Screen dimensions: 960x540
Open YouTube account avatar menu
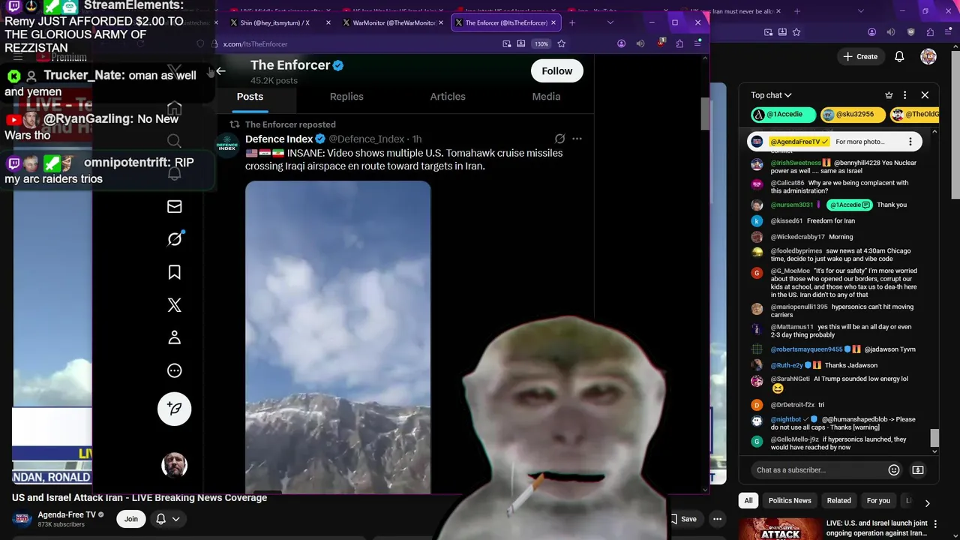[928, 56]
